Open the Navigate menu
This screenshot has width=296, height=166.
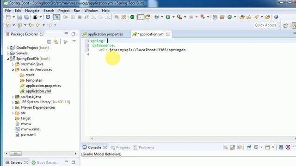32,11
